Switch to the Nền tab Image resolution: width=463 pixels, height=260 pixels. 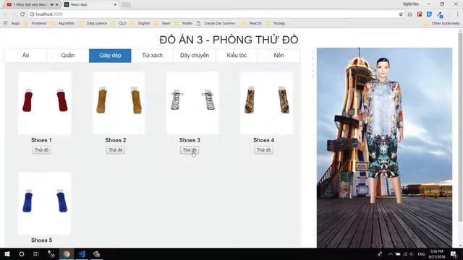point(279,56)
